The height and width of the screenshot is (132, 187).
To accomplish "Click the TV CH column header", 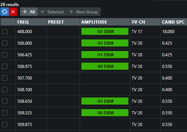I will click(145, 22).
